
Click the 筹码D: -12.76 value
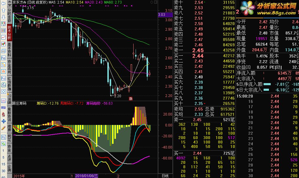click(48, 103)
